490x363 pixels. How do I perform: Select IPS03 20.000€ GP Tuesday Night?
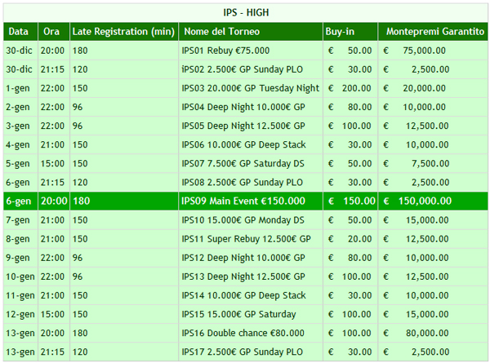tap(251, 88)
